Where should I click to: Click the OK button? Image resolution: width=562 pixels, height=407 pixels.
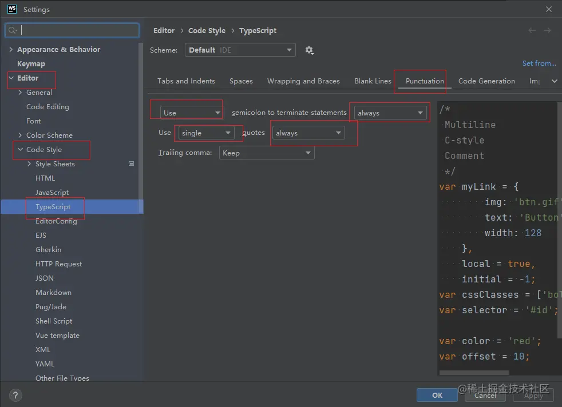437,395
